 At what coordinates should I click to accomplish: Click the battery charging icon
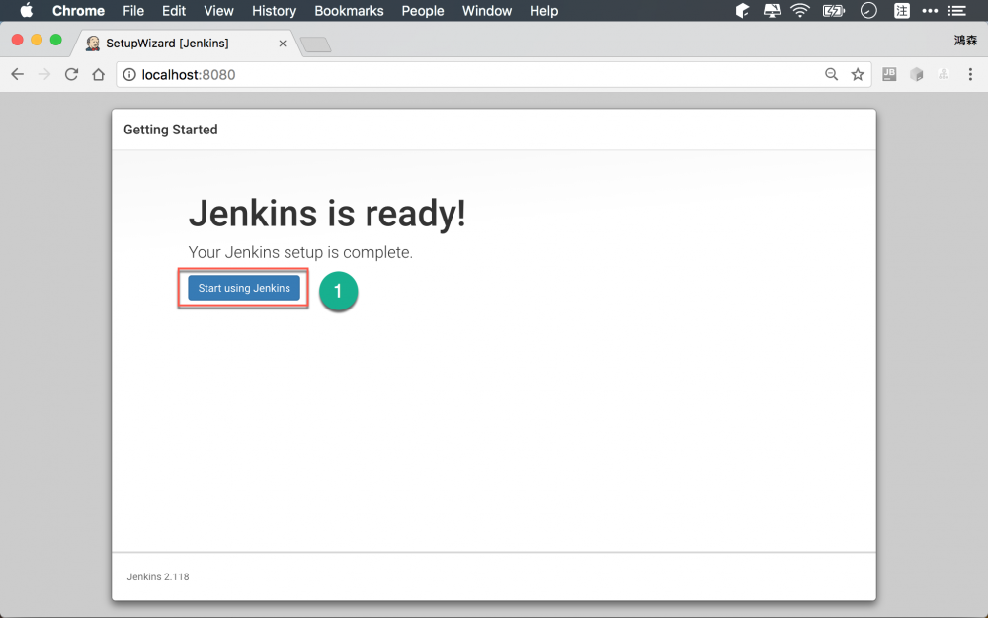833,11
